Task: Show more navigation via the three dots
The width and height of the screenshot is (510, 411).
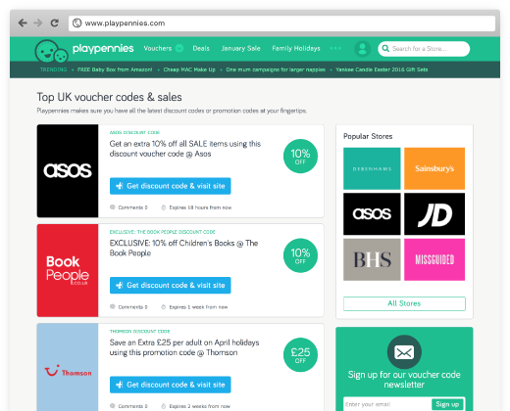Action: pos(335,48)
